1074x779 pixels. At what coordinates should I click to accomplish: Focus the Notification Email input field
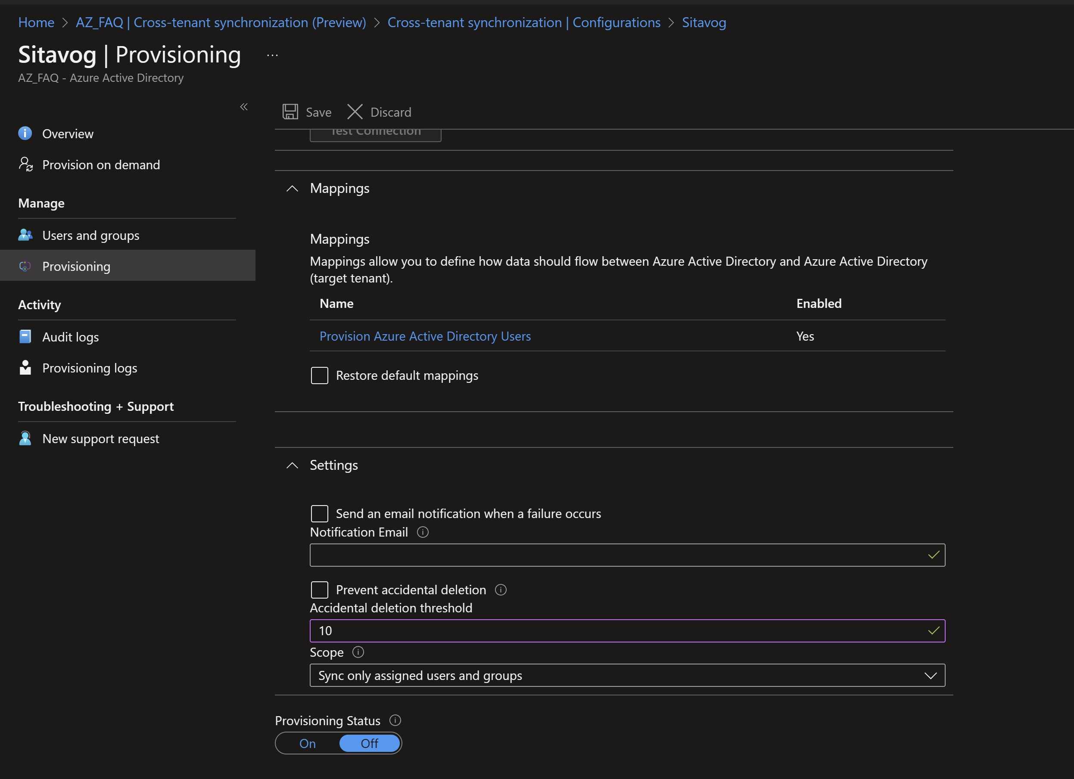[x=627, y=555]
